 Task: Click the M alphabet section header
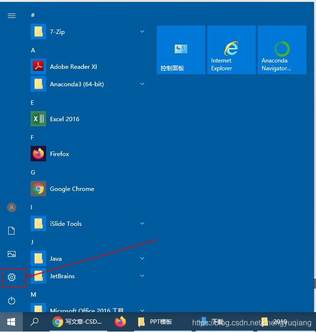click(x=33, y=294)
